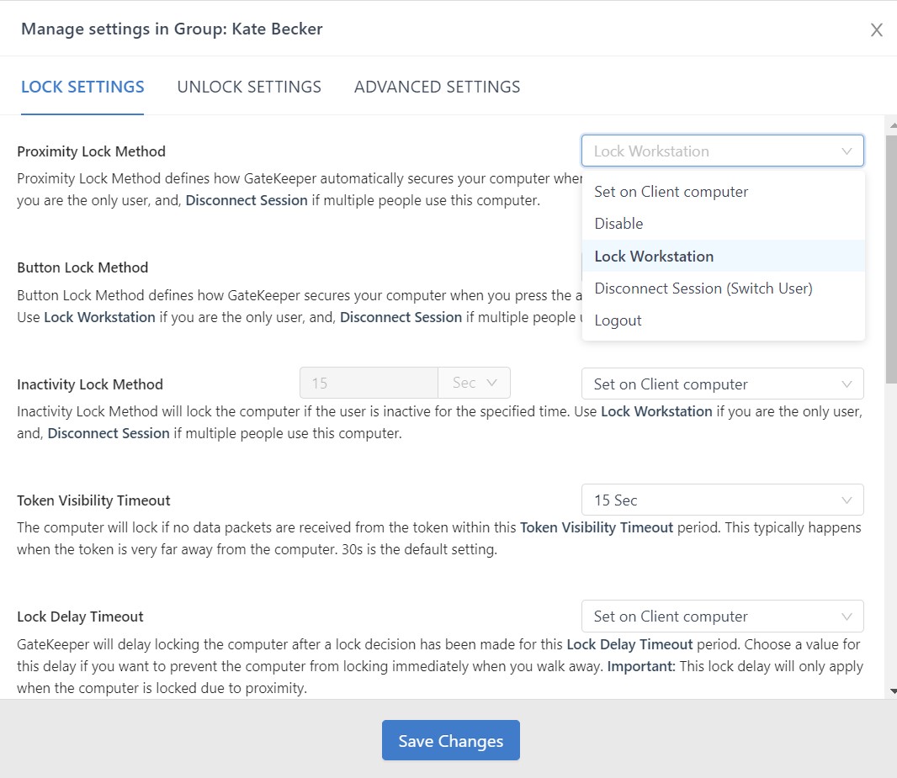Open the Advanced Settings tab

coord(437,87)
